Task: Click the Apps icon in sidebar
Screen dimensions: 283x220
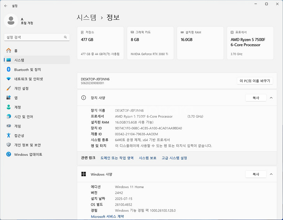Action: pyautogui.click(x=8, y=98)
